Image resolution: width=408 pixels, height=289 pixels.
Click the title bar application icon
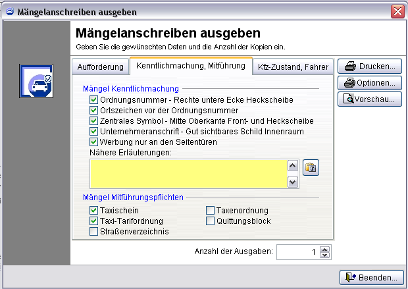pos(9,11)
